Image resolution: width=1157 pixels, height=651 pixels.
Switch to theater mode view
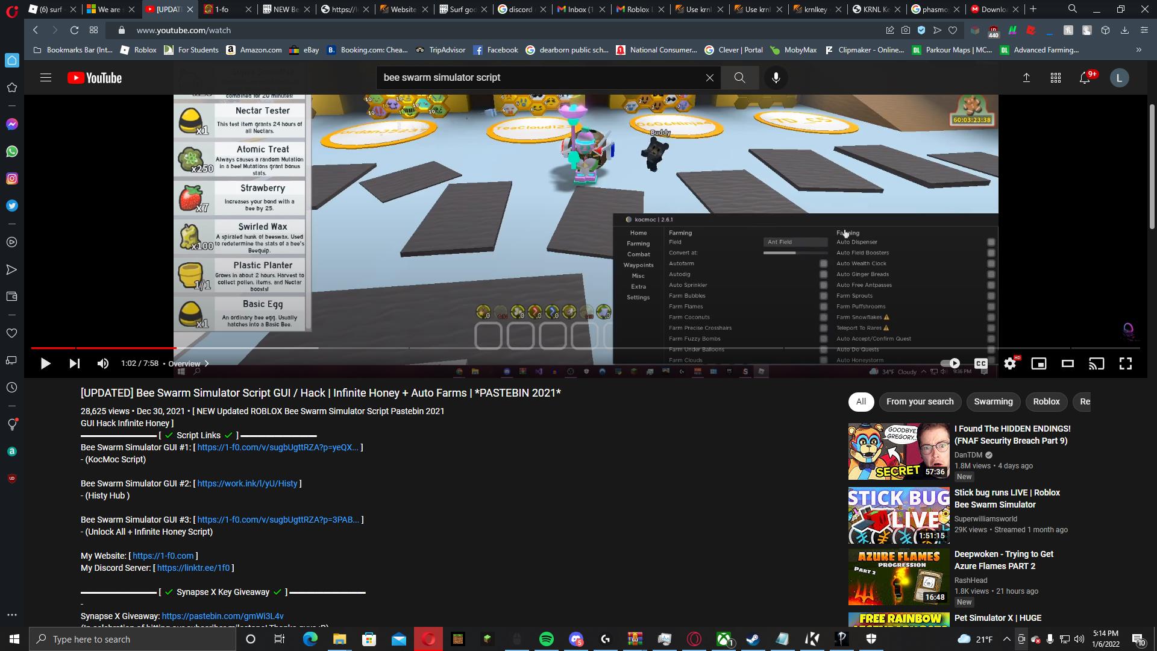click(1067, 363)
